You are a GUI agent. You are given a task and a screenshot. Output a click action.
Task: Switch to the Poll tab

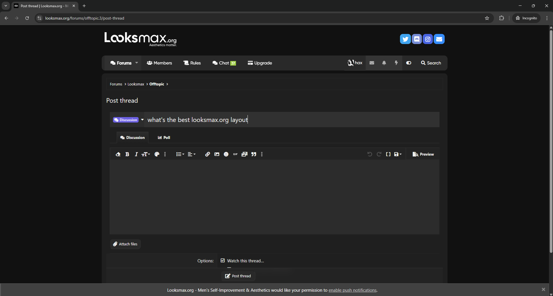(x=164, y=138)
